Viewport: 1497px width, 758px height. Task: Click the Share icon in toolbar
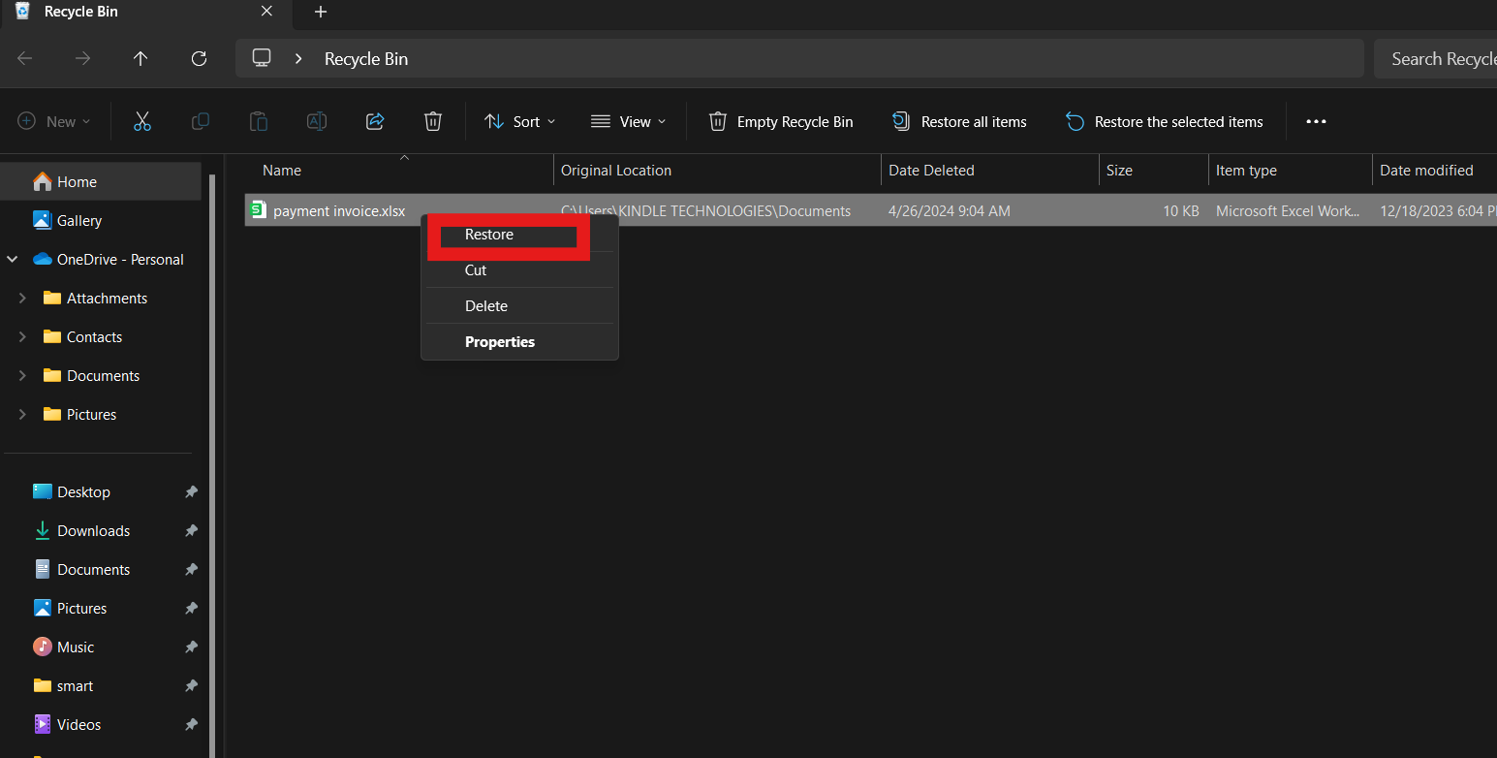point(375,121)
